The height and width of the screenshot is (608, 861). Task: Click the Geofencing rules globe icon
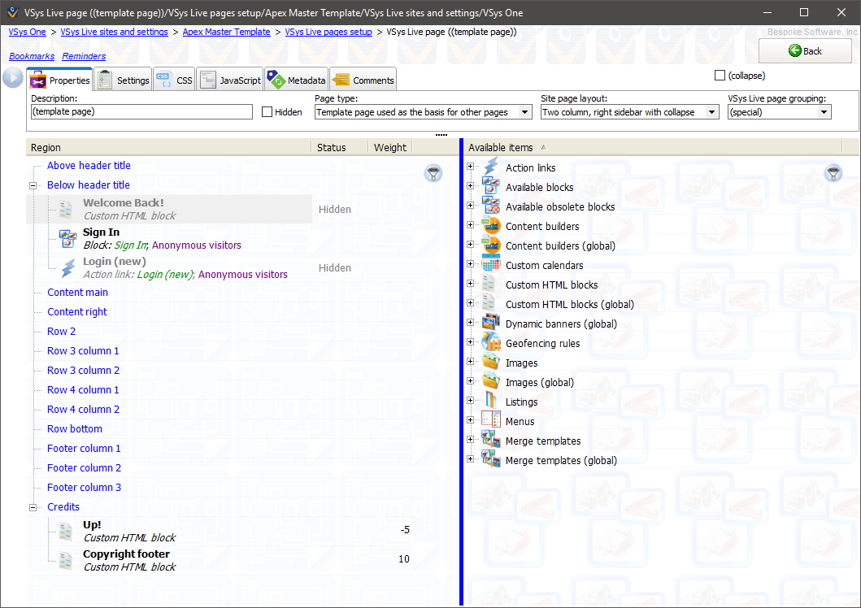click(x=491, y=343)
